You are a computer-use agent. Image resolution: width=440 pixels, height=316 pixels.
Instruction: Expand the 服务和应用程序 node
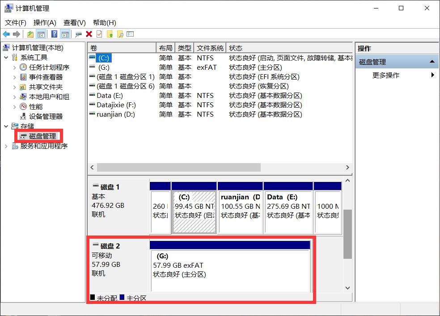tap(6, 146)
